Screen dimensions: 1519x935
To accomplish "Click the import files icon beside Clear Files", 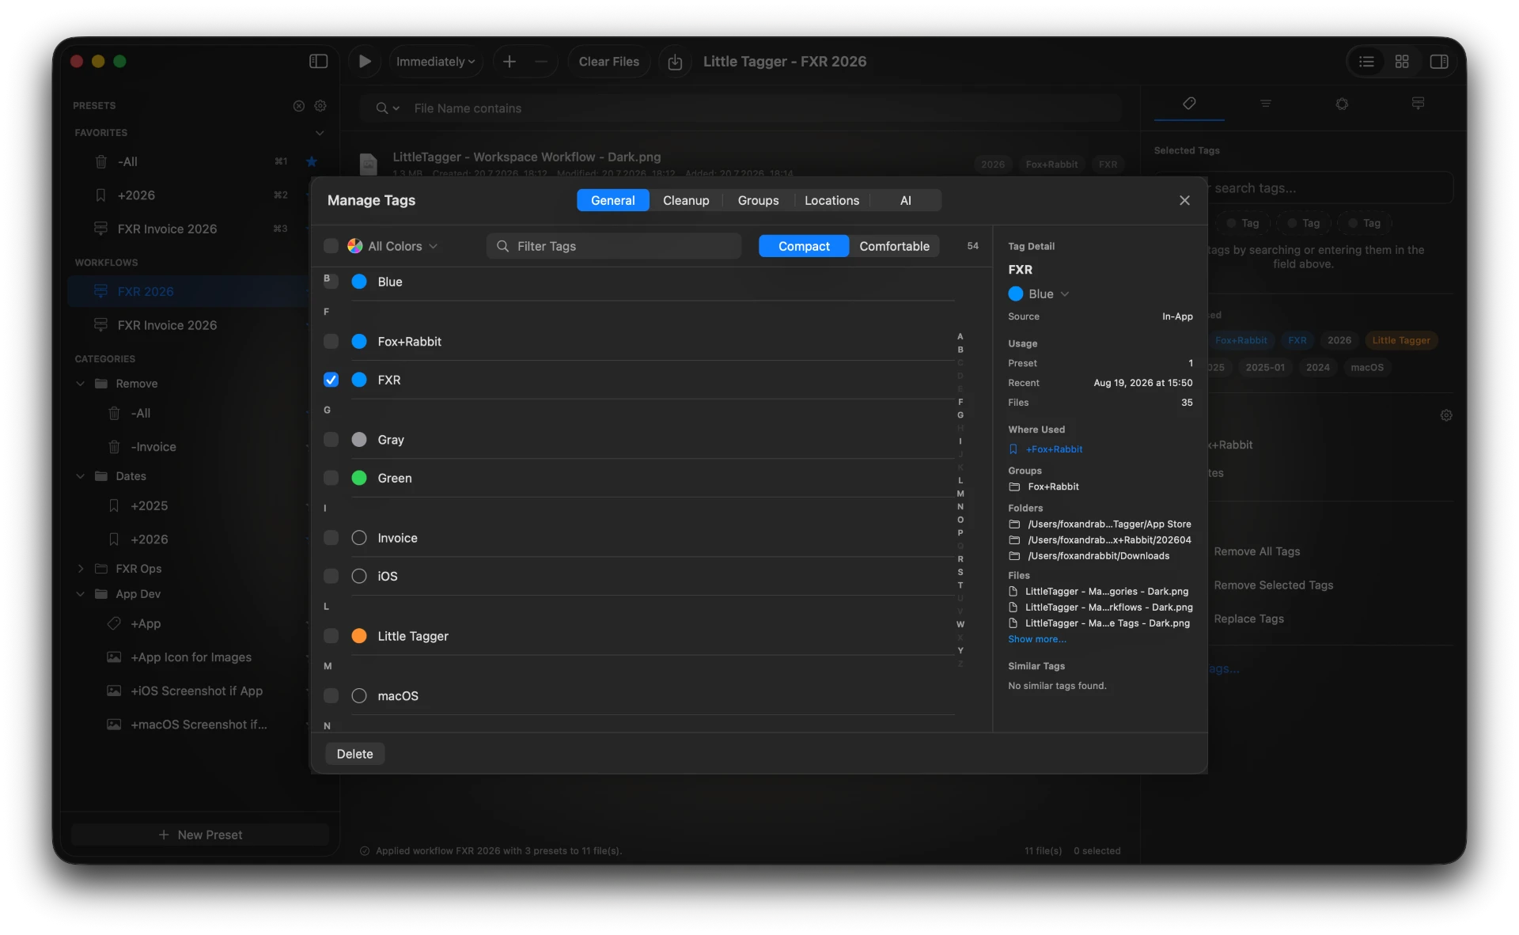I will tap(675, 61).
